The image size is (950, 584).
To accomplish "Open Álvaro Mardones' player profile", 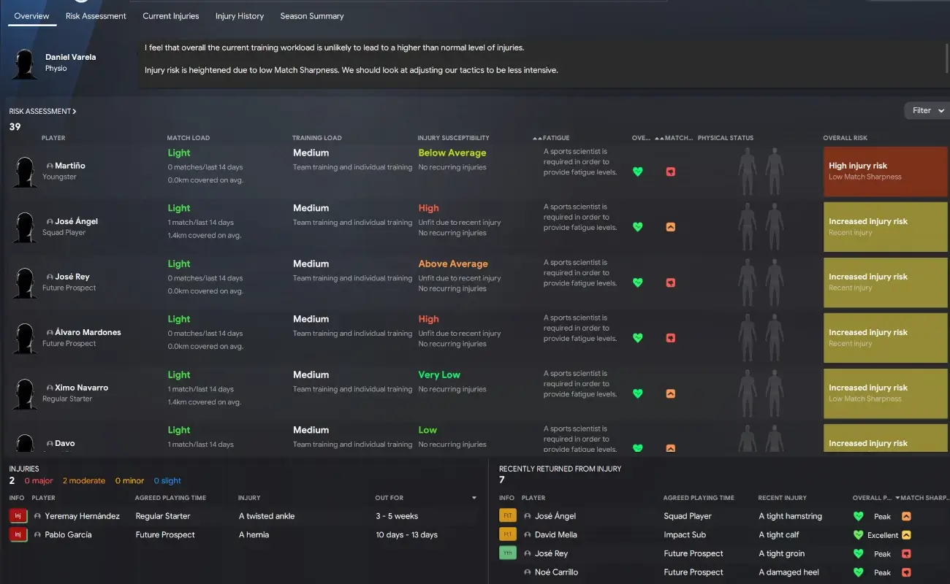I will coord(88,332).
